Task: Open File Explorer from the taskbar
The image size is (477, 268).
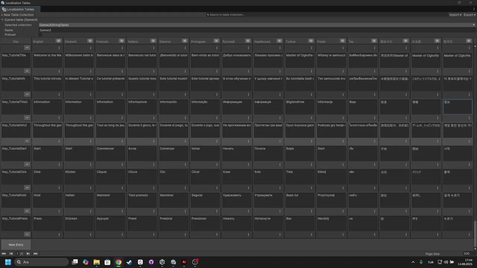Action: coord(96,262)
